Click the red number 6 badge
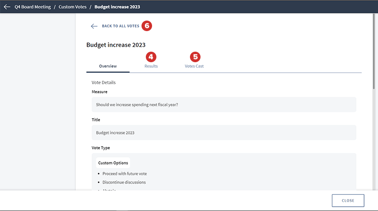 click(x=147, y=26)
